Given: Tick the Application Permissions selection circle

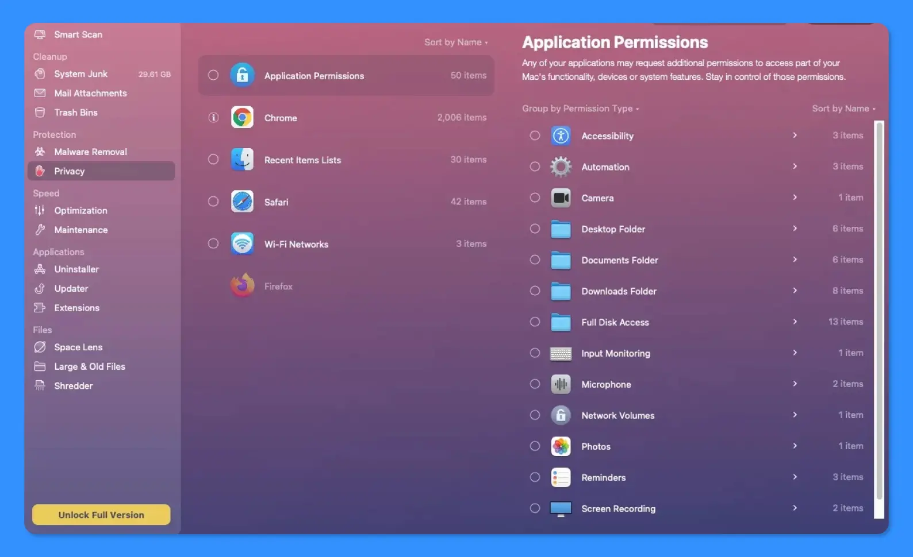Looking at the screenshot, I should [x=213, y=75].
